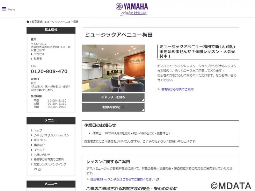Screen dimensions: 255x191
Task: Click お問い合わせ button below gallery
Action: click(x=113, y=107)
